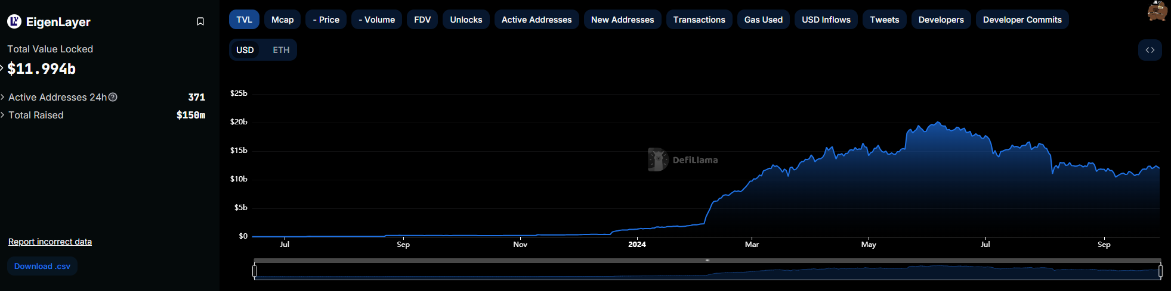Click the $150m Total Raised value
The height and width of the screenshot is (291, 1171).
(x=191, y=115)
